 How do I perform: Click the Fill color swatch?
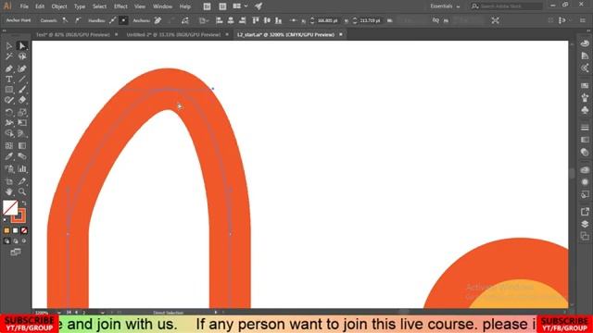(x=9, y=207)
